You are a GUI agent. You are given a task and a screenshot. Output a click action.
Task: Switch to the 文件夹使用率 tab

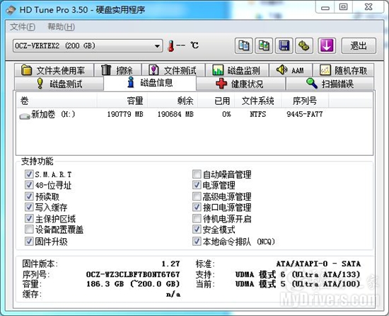click(54, 70)
